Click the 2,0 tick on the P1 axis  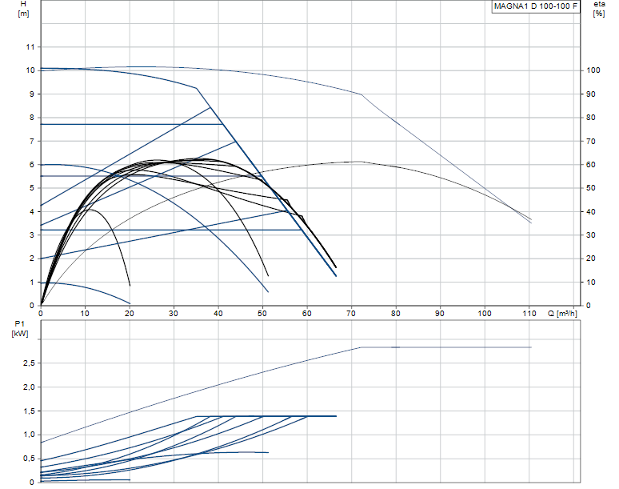click(30, 387)
